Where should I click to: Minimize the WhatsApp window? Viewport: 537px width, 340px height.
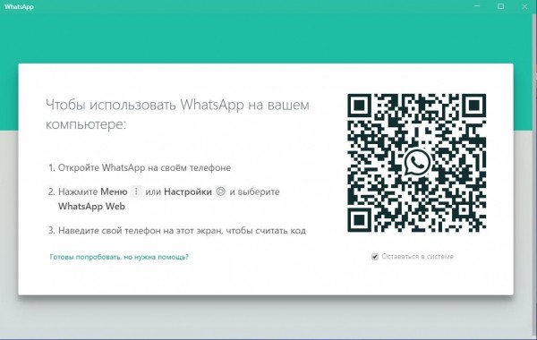pyautogui.click(x=477, y=6)
